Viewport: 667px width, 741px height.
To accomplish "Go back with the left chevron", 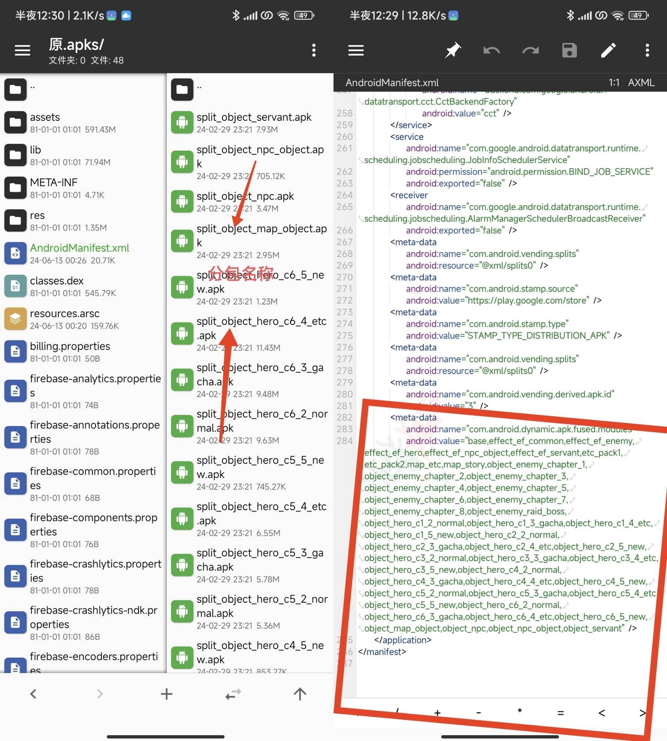I will pyautogui.click(x=33, y=694).
